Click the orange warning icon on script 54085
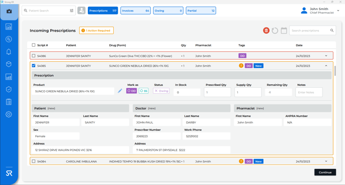 [241, 66]
